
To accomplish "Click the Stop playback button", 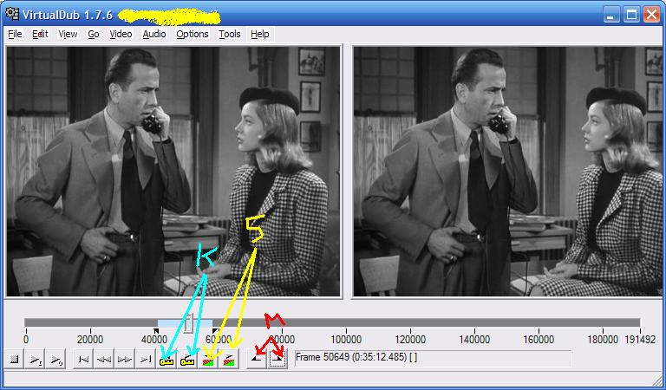I will [15, 359].
